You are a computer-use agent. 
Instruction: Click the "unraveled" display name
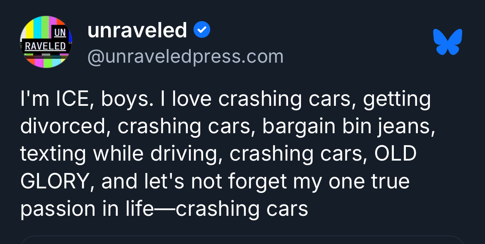pyautogui.click(x=137, y=30)
